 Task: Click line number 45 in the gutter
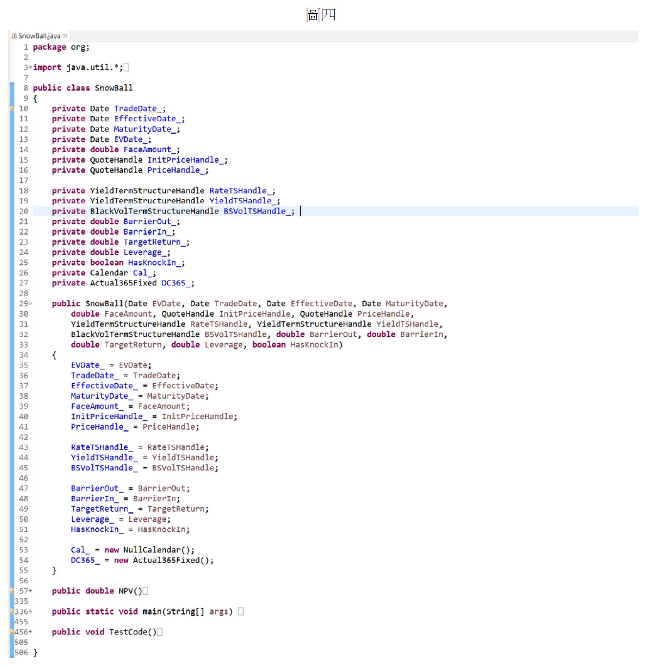coord(24,468)
